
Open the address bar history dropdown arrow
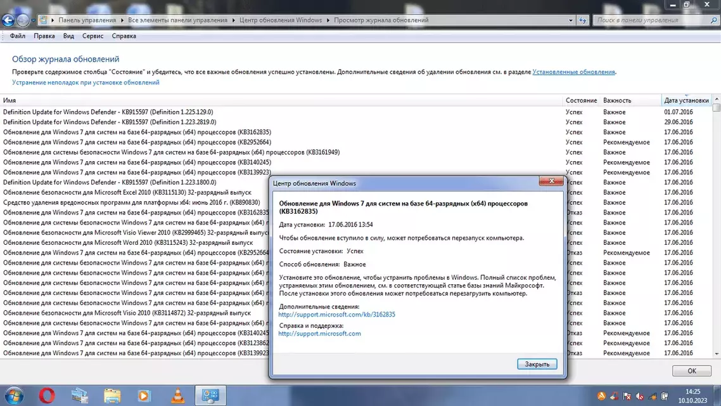[x=571, y=20]
